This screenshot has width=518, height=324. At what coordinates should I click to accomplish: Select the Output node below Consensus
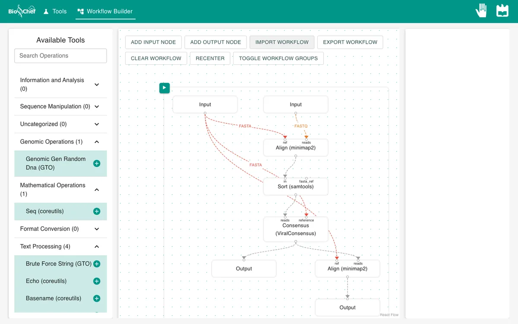click(244, 269)
